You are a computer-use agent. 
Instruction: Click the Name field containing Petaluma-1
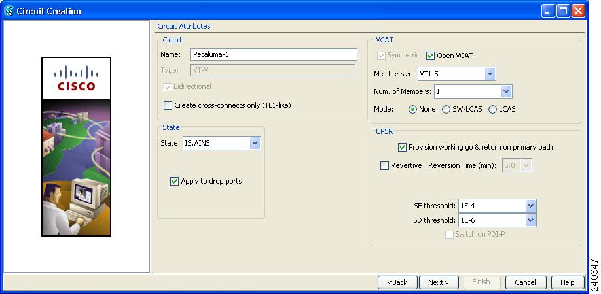tap(274, 54)
